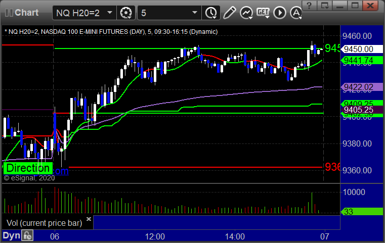Toggle the Dyn scaling lock icon
The width and height of the screenshot is (385, 243).
27,235
